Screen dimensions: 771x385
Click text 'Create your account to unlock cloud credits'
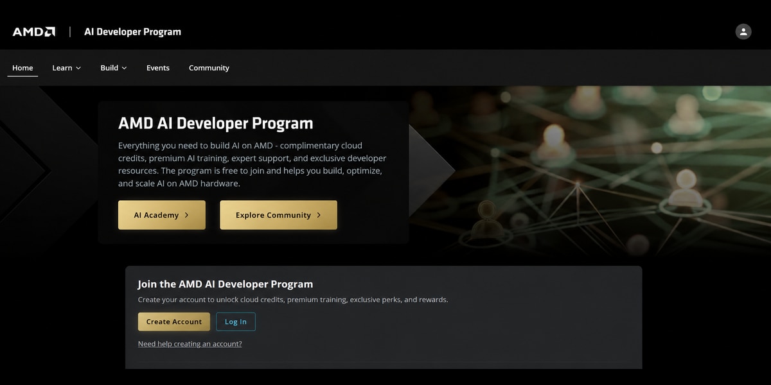(x=211, y=300)
